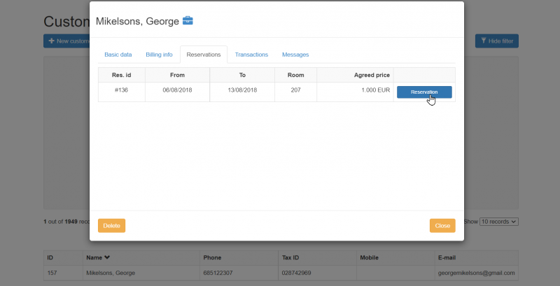Click reservation id #136 in the table
This screenshot has width=560, height=286.
pyautogui.click(x=121, y=92)
